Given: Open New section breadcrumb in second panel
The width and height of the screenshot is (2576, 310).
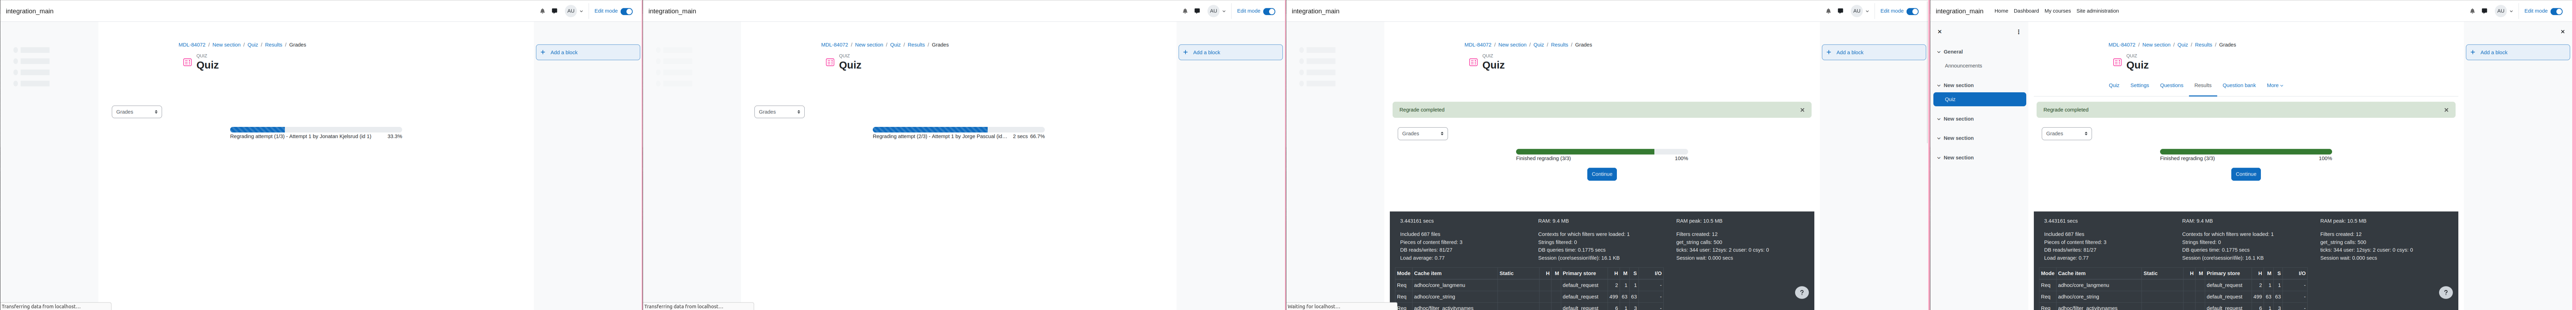Looking at the screenshot, I should coord(869,45).
